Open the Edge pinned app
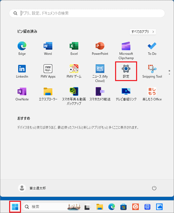174x213 pixels. 22,48
